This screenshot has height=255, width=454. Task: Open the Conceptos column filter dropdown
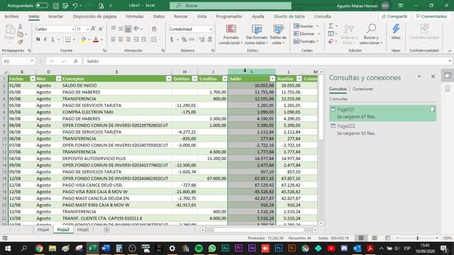coord(169,79)
